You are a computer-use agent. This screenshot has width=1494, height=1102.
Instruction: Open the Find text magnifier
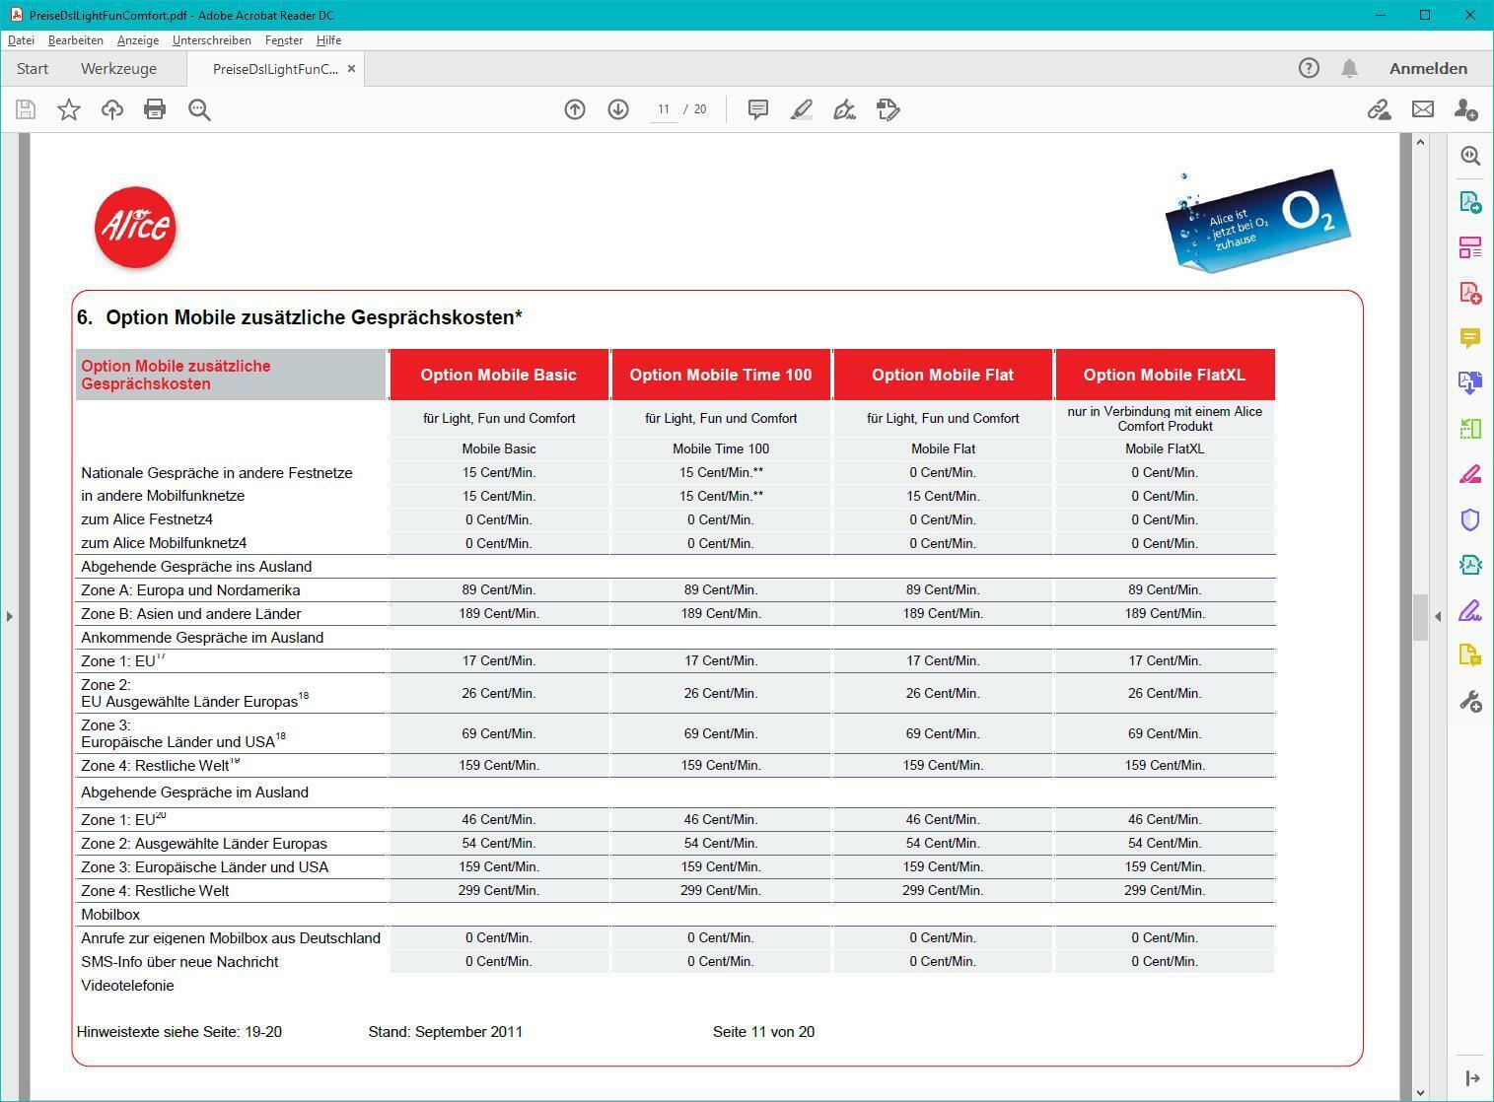pos(199,109)
